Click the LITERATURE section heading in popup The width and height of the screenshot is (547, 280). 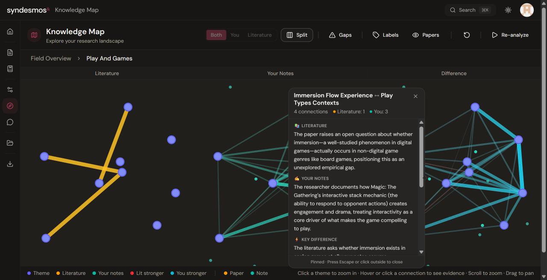[x=311, y=126]
